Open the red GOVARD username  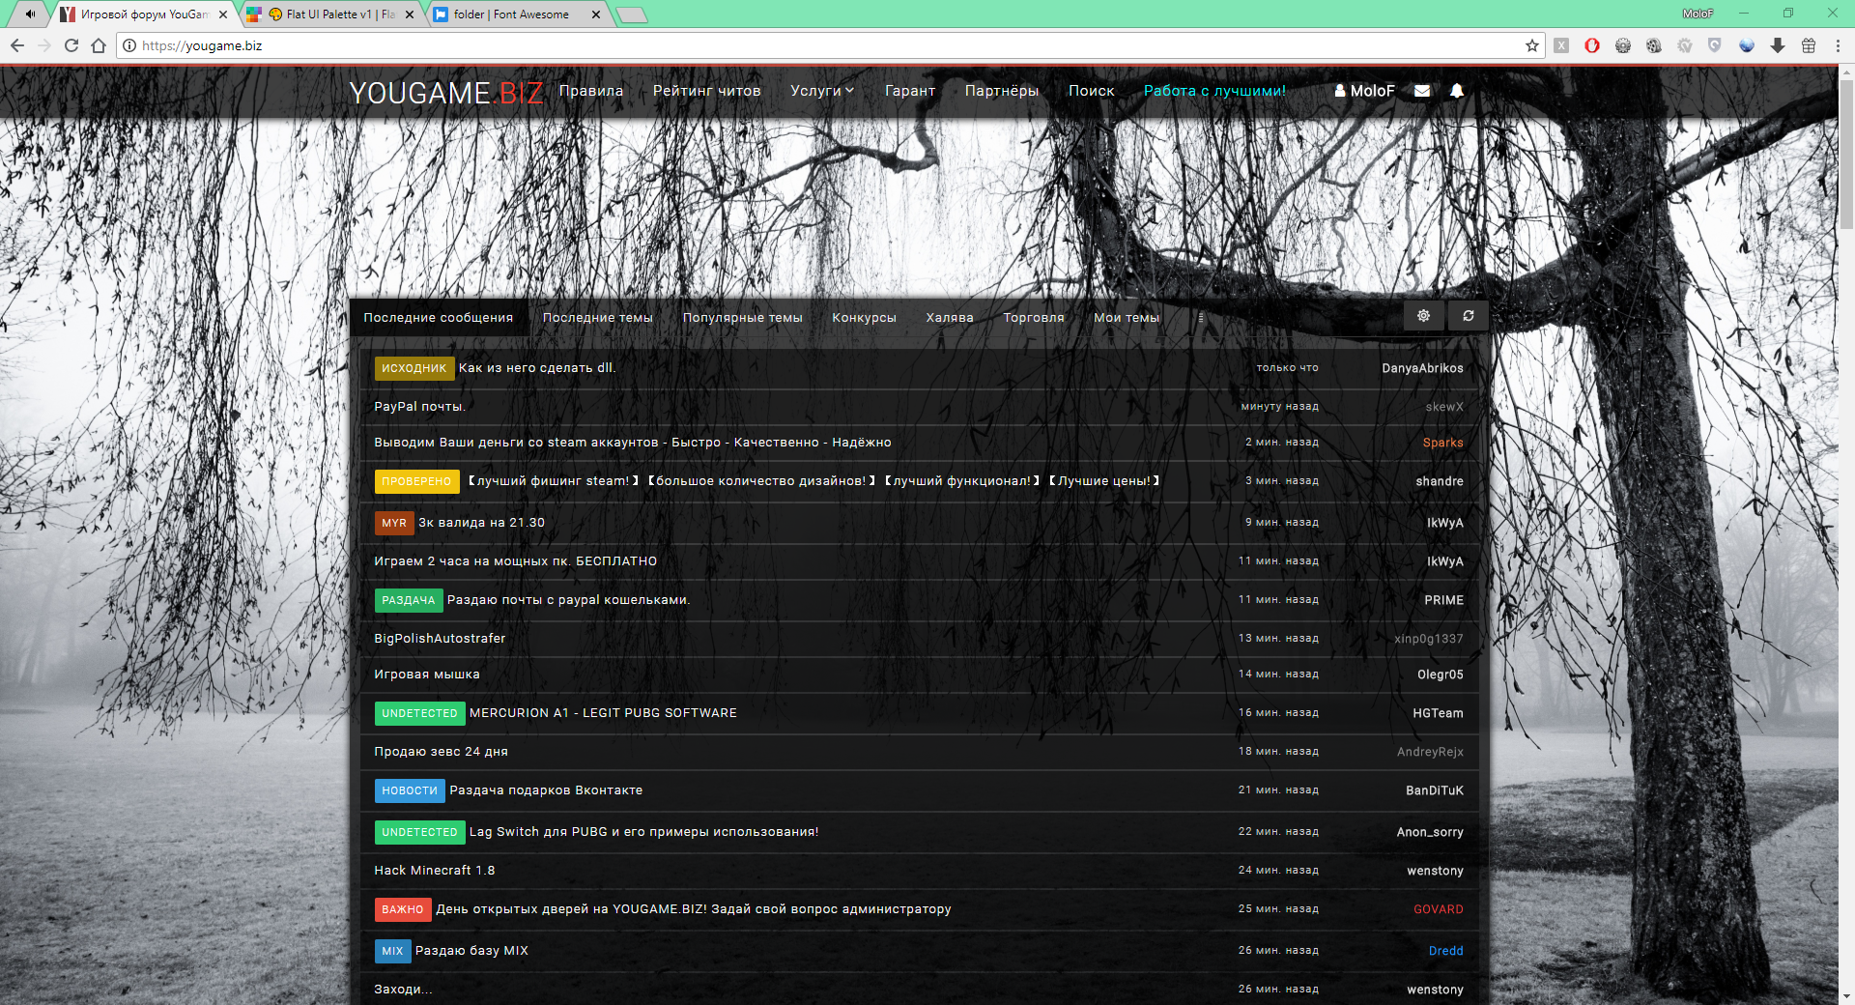coord(1439,909)
